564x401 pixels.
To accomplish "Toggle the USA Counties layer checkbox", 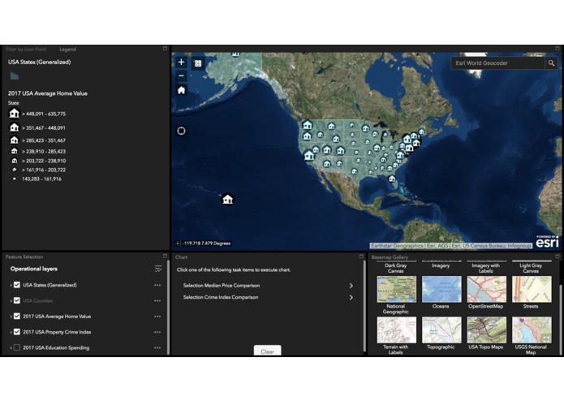I will point(17,300).
